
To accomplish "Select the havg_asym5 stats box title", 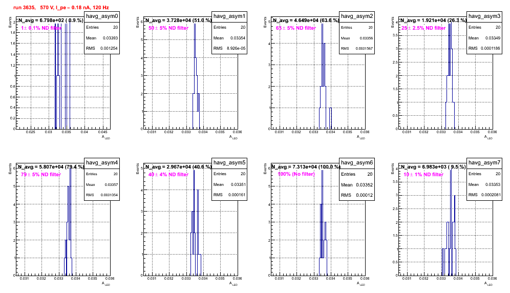I will tap(229, 163).
